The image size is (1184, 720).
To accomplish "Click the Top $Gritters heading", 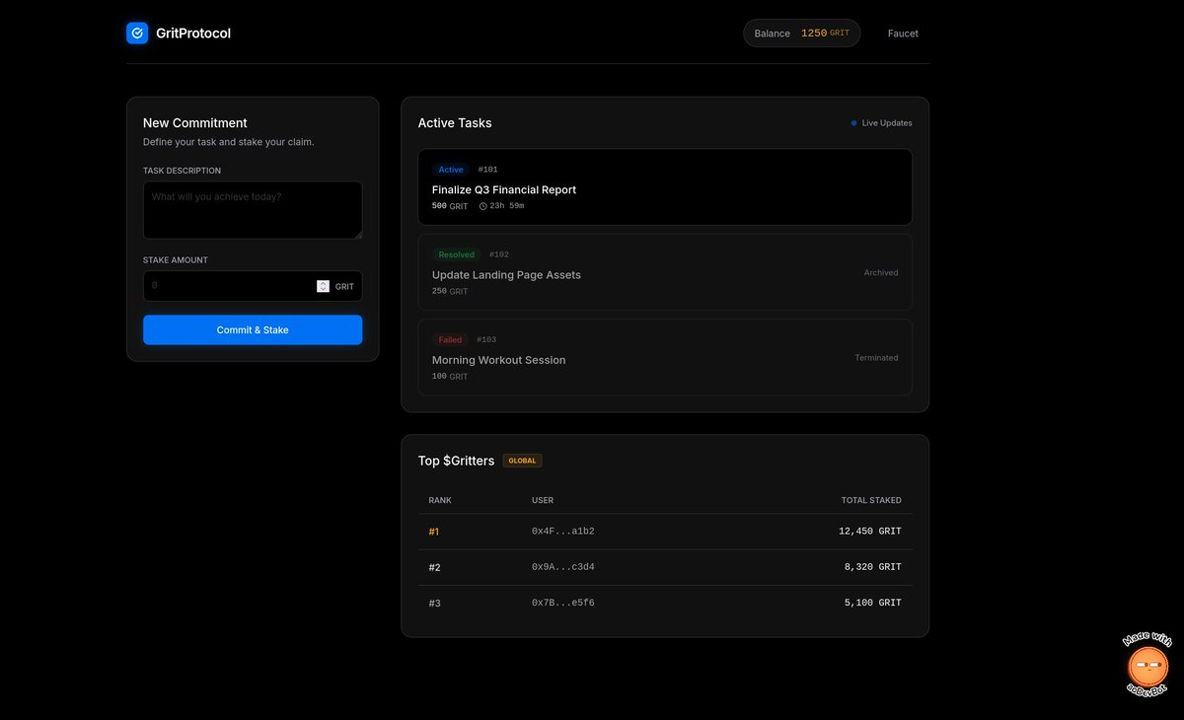I will pos(456,461).
